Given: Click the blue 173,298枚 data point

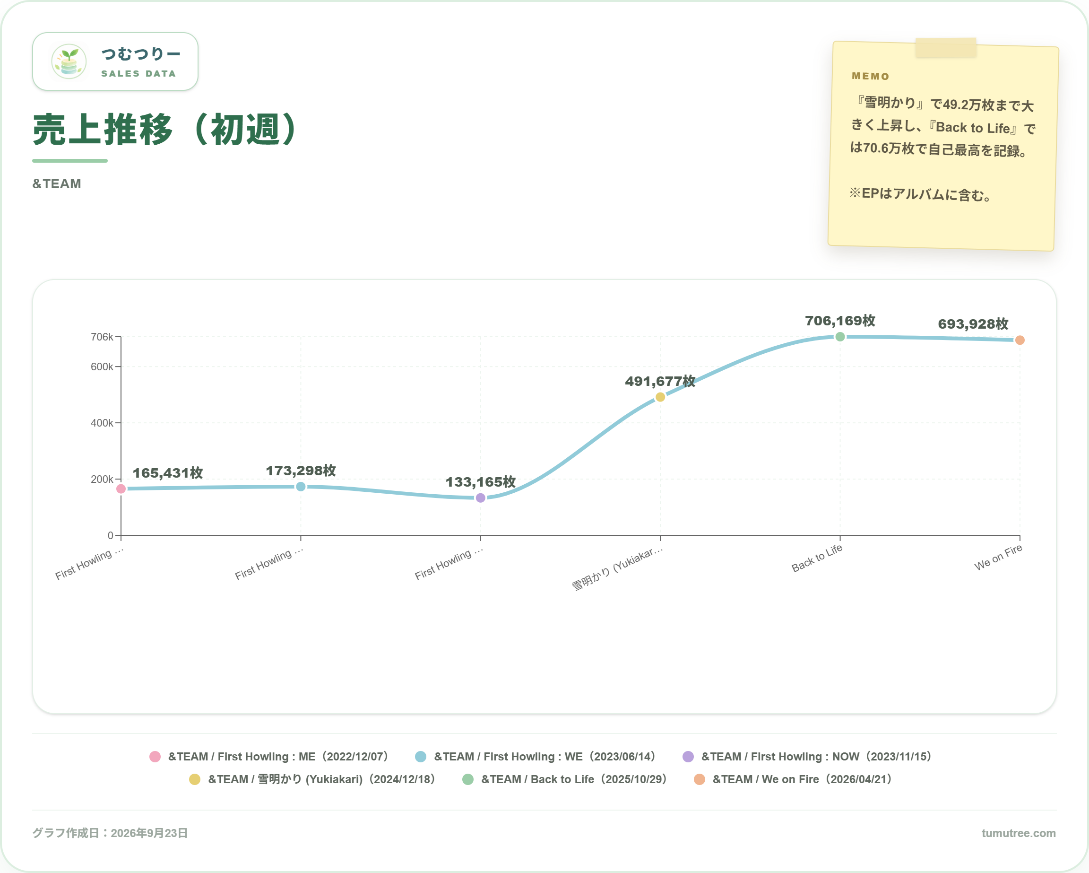Looking at the screenshot, I should pyautogui.click(x=301, y=487).
